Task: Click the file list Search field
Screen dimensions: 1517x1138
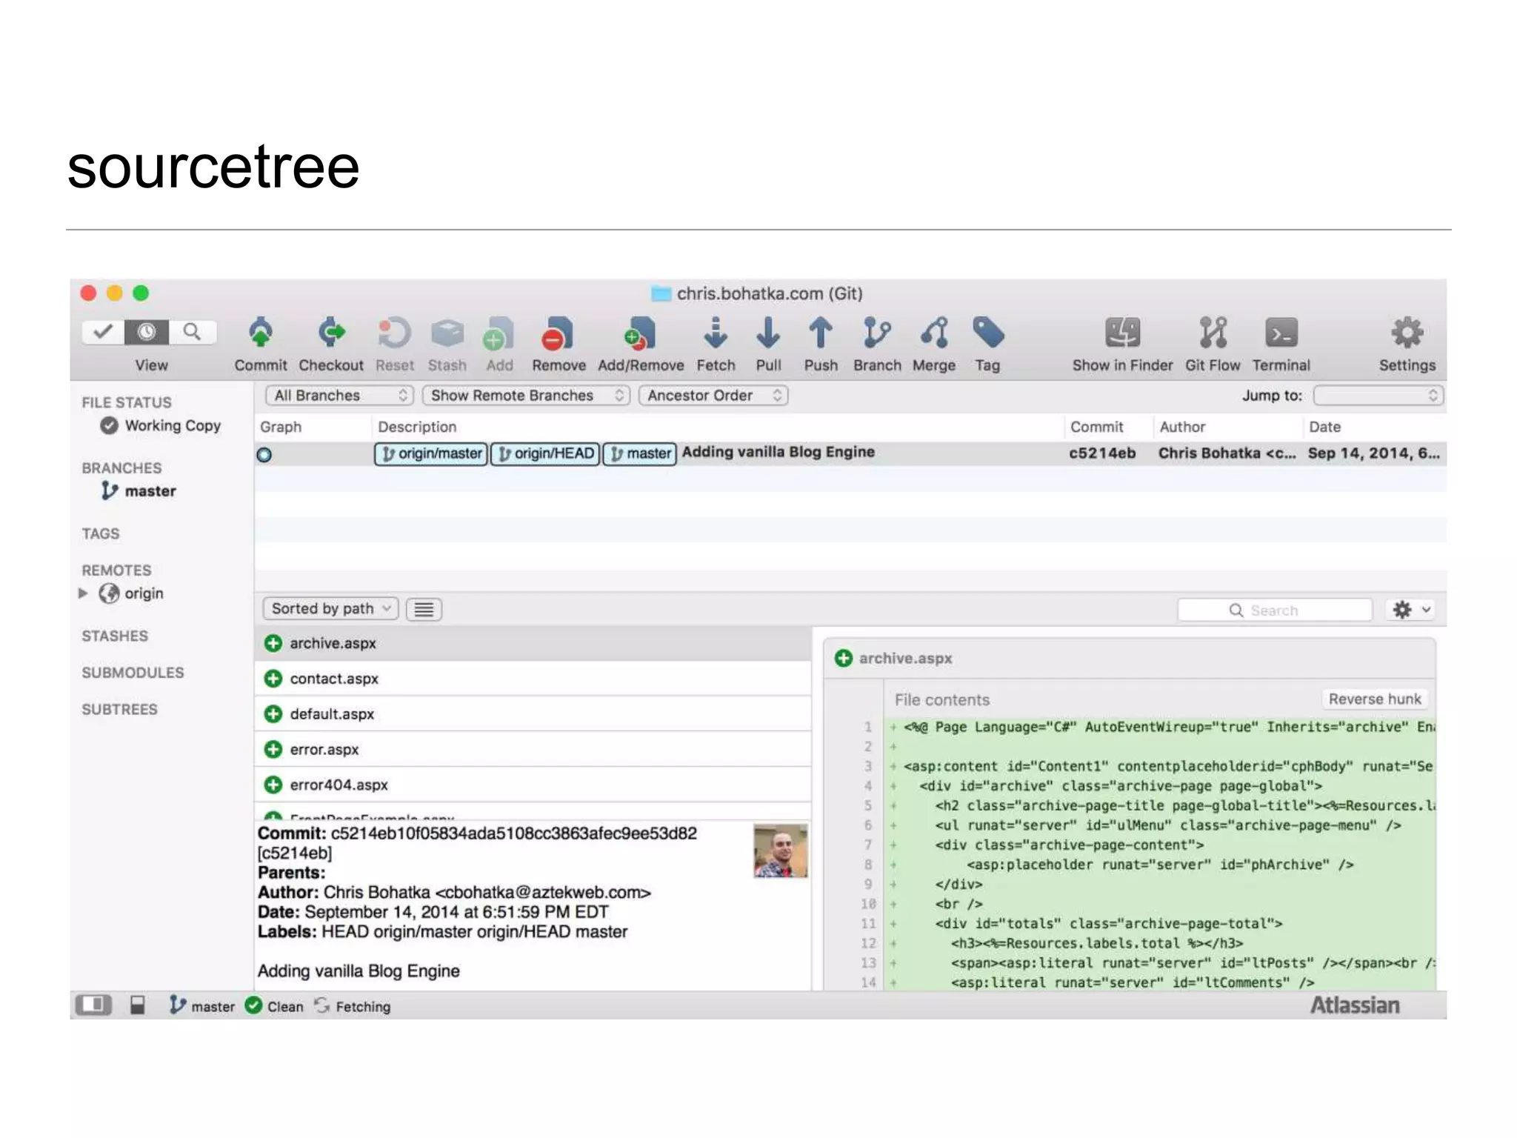Action: 1274,610
